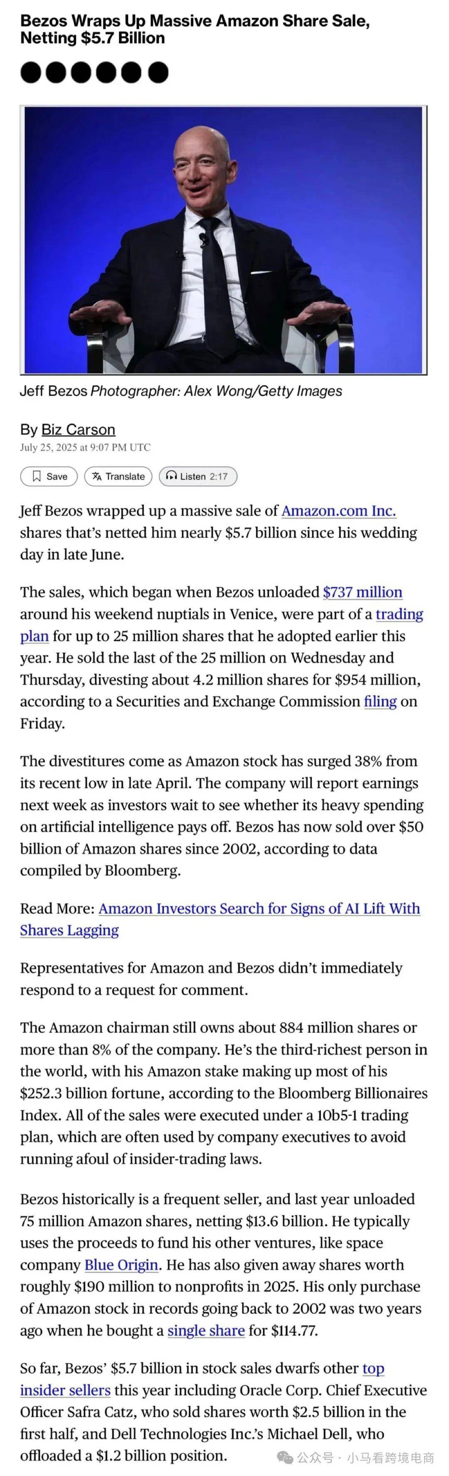The width and height of the screenshot is (449, 1476).
Task: Click the last black dot under headline
Action: pos(158,73)
